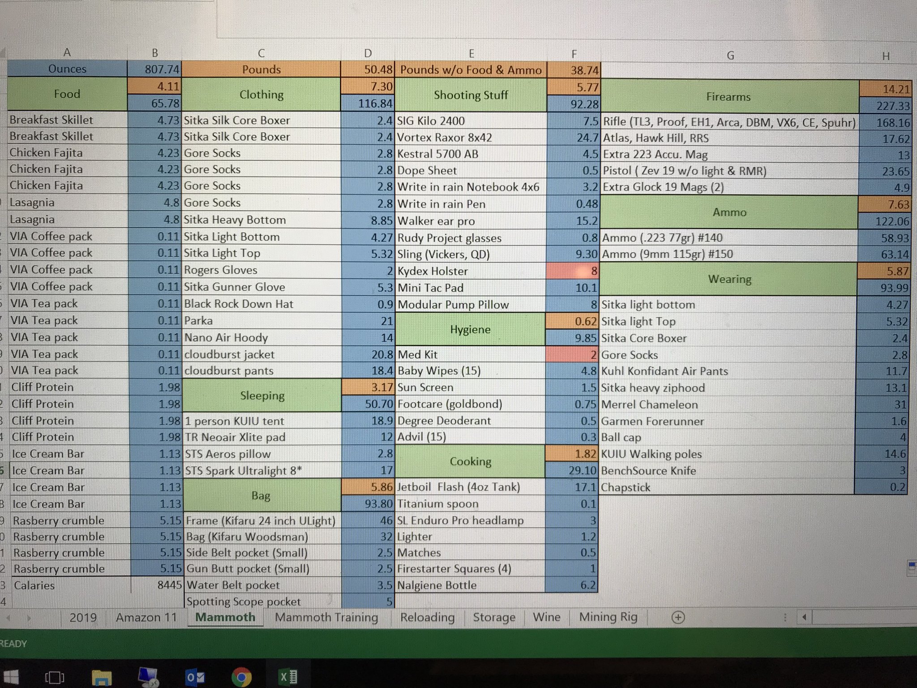Click the red Kydex Holster weight cell
Viewport: 917px width, 688px height.
point(573,271)
